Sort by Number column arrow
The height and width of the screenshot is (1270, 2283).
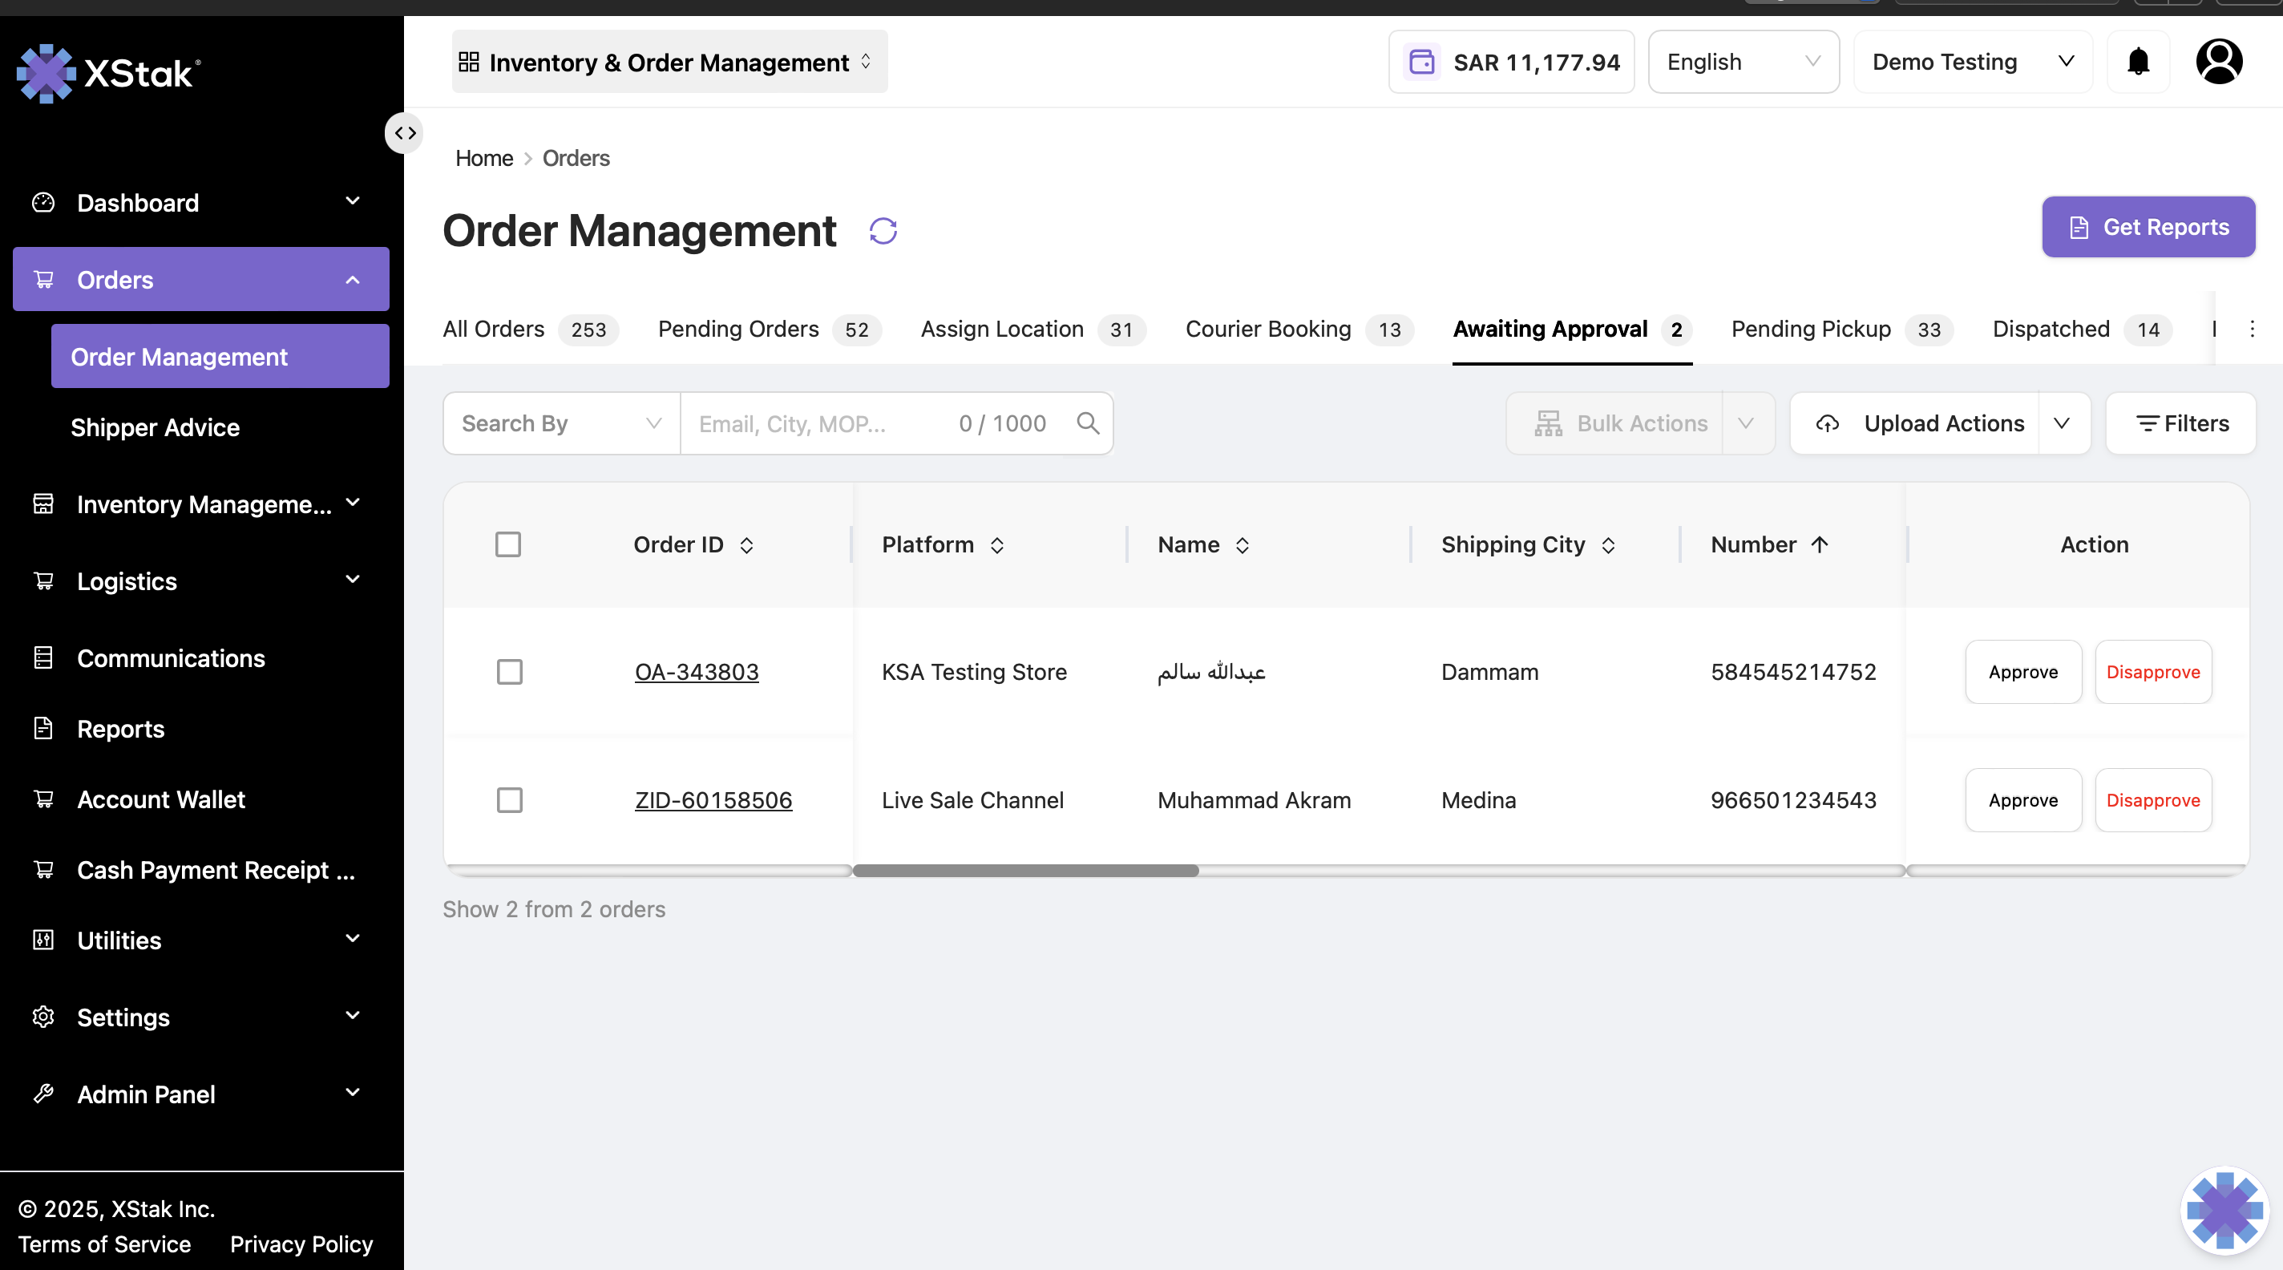coord(1820,544)
